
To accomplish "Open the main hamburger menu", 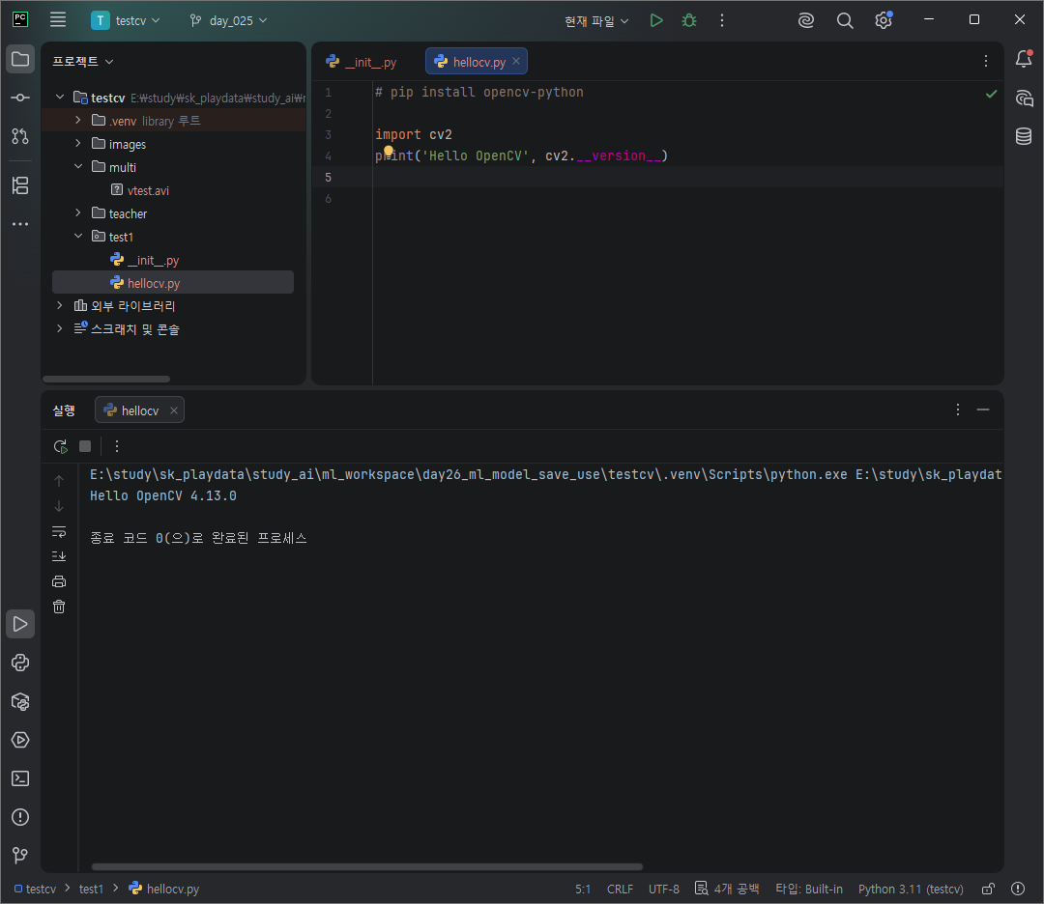I will pos(58,20).
